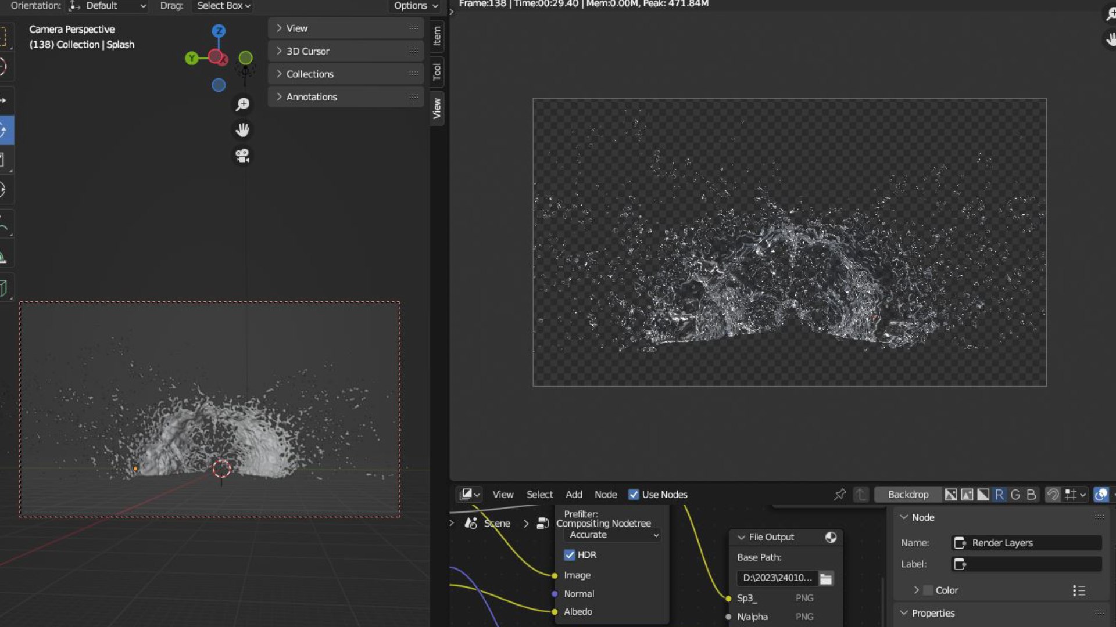Click the node Name field Render Layers
This screenshot has height=627, width=1116.
click(1026, 543)
